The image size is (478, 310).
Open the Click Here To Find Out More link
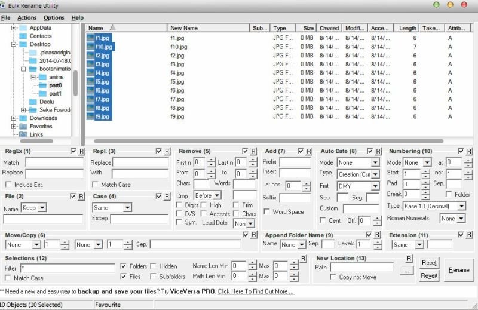pyautogui.click(x=256, y=291)
